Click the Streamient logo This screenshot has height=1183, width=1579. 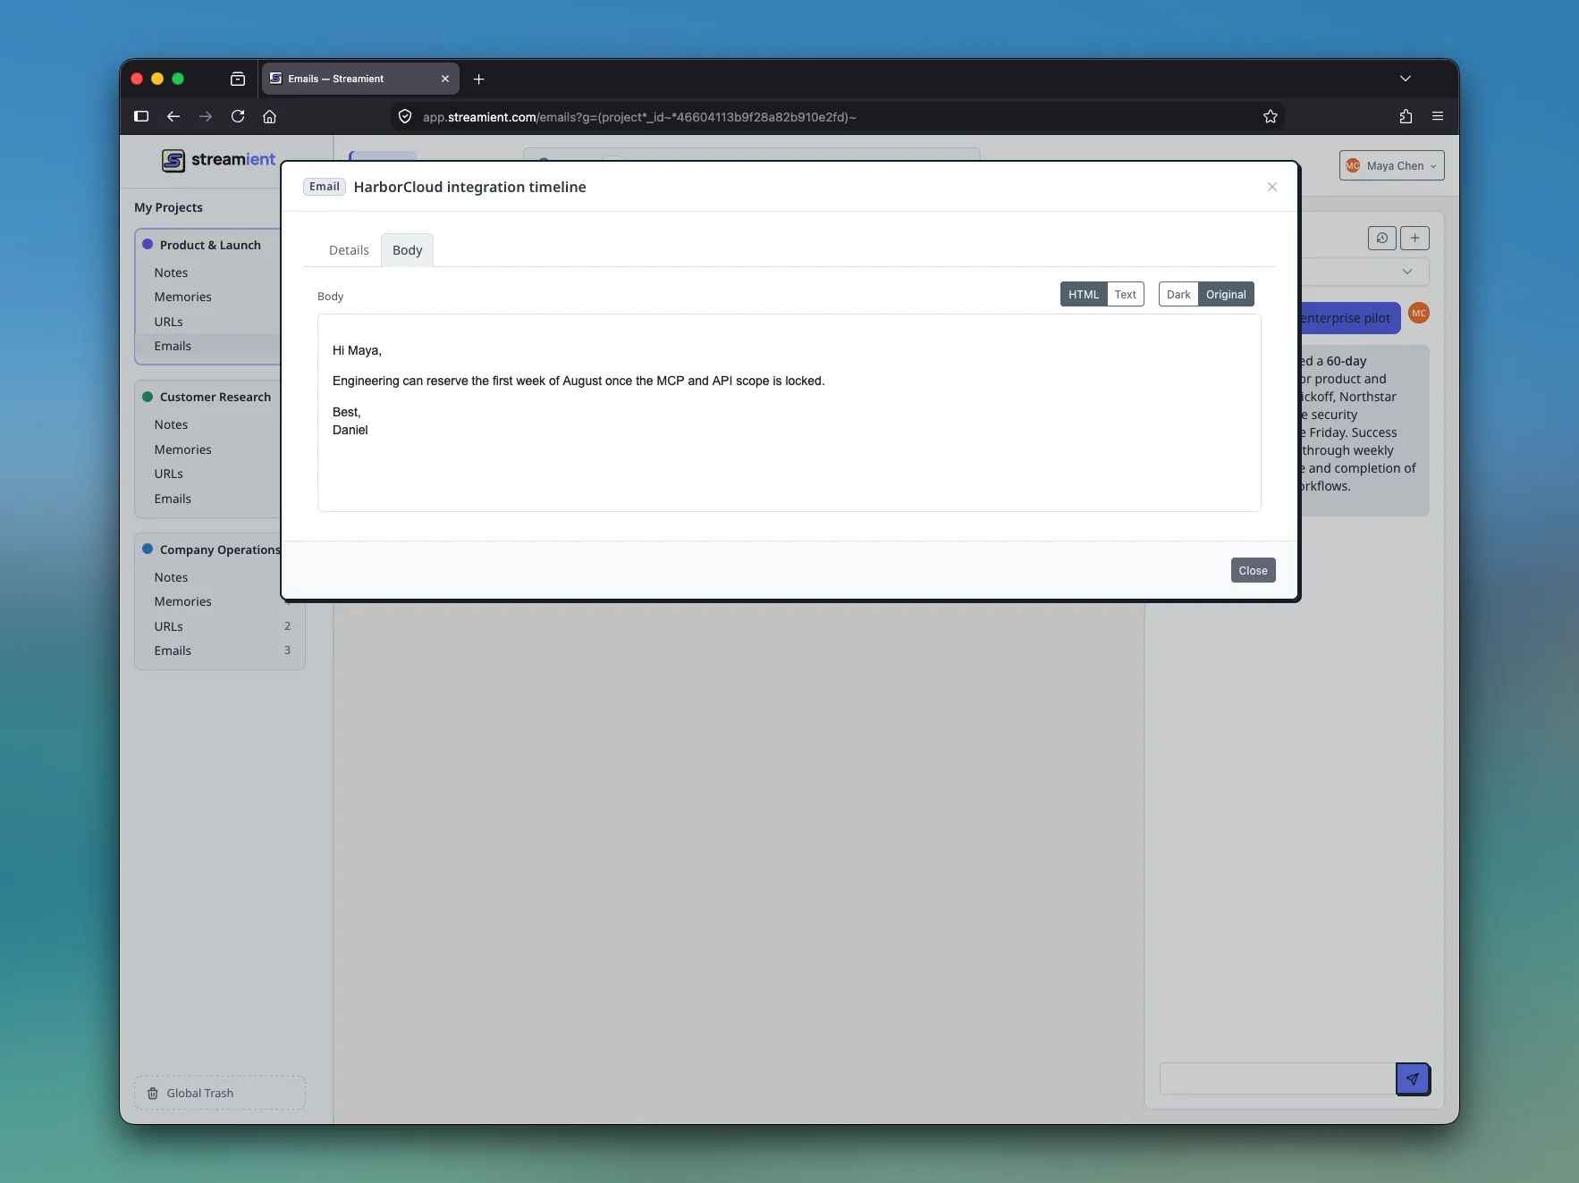coord(219,160)
